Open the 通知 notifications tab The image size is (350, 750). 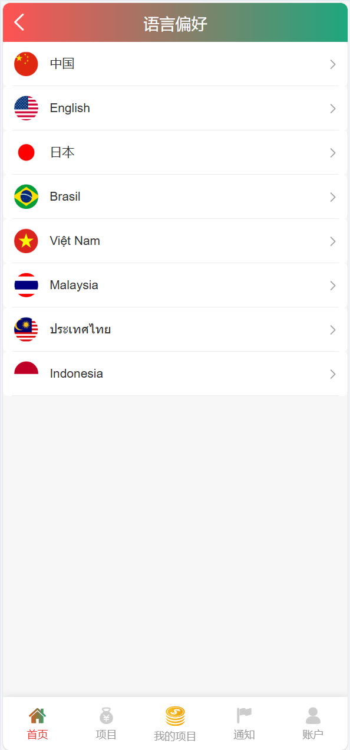click(244, 724)
